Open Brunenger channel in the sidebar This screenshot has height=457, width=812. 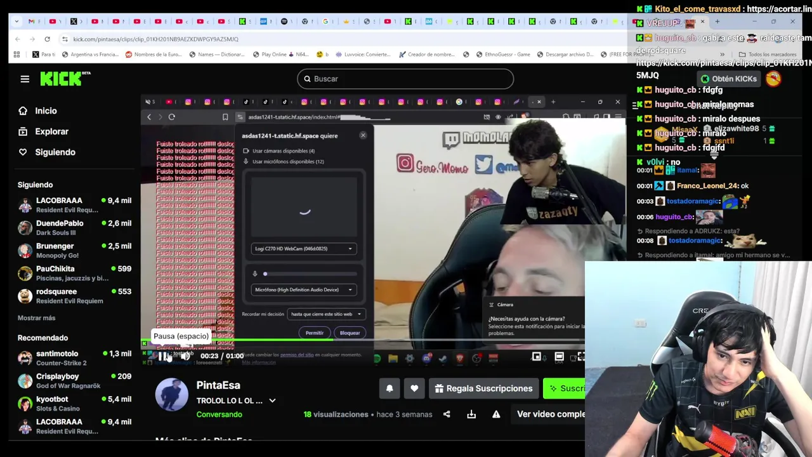click(x=75, y=251)
